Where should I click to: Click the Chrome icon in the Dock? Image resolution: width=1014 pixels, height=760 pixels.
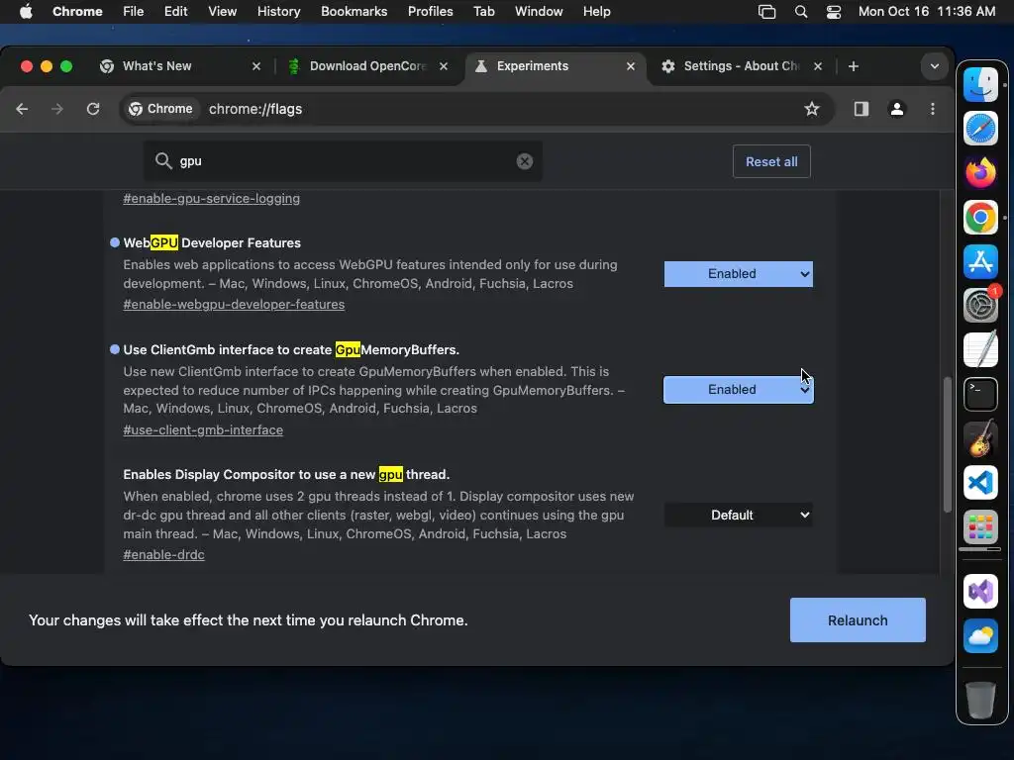point(980,217)
